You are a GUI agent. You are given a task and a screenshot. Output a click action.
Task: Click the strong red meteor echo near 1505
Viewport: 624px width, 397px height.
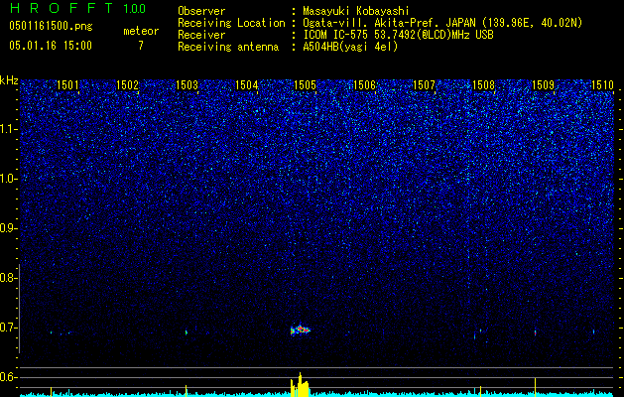pyautogui.click(x=300, y=330)
